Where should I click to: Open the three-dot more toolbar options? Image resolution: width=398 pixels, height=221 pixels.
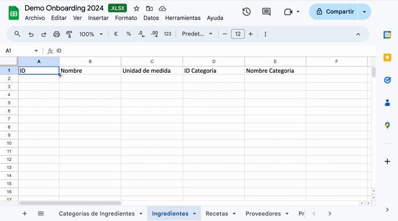click(265, 34)
